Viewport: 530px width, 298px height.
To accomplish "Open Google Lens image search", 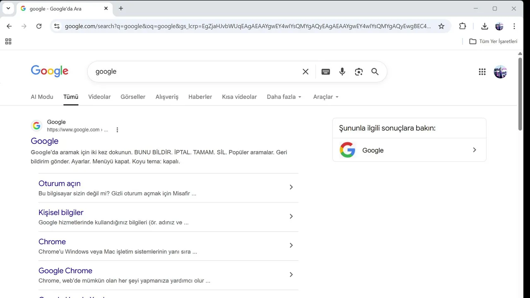I will click(x=359, y=72).
